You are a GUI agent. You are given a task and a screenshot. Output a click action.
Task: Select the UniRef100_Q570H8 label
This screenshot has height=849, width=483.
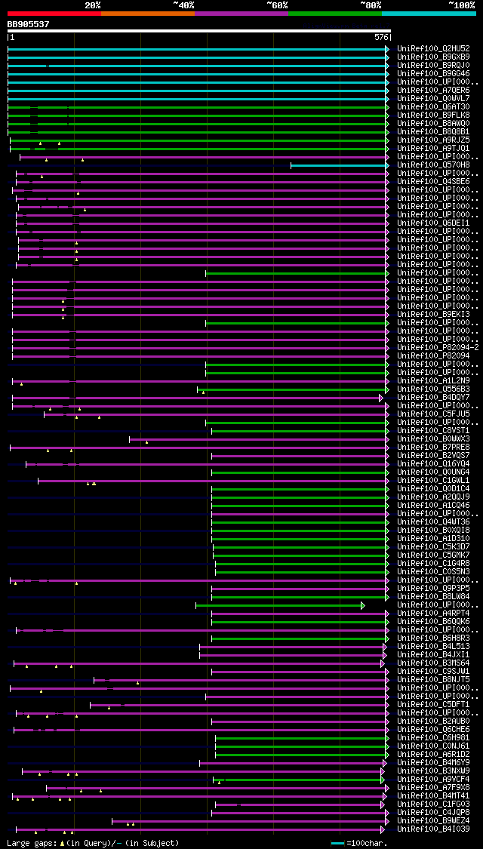click(433, 165)
